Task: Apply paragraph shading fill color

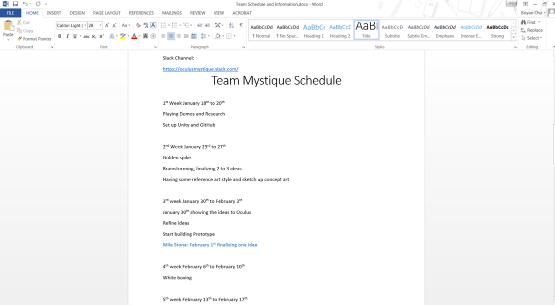Action: [x=217, y=36]
